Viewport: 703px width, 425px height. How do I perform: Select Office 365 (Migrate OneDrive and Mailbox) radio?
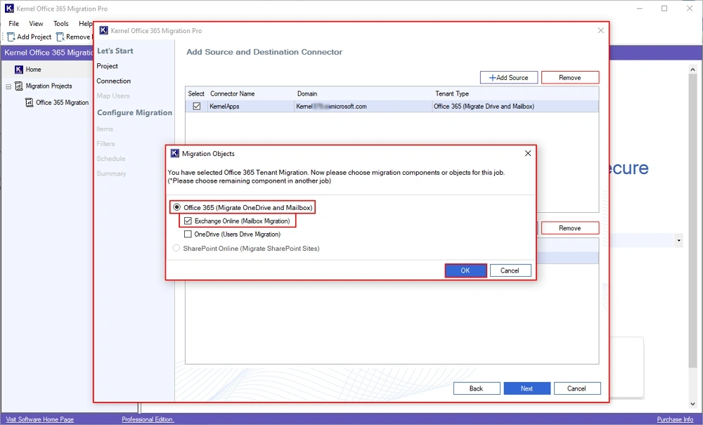[177, 207]
